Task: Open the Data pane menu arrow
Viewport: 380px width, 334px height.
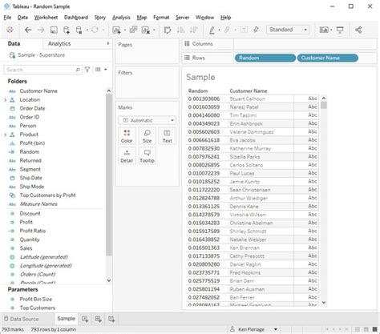Action: [x=108, y=43]
